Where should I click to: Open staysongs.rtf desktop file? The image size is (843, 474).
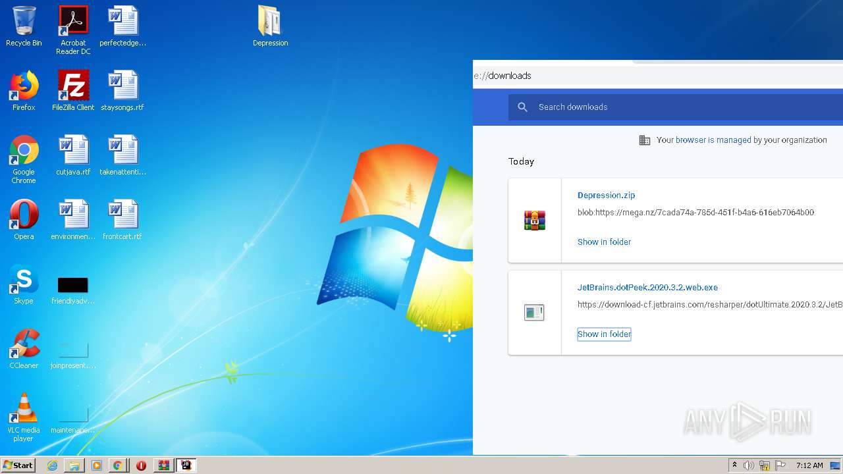click(122, 91)
